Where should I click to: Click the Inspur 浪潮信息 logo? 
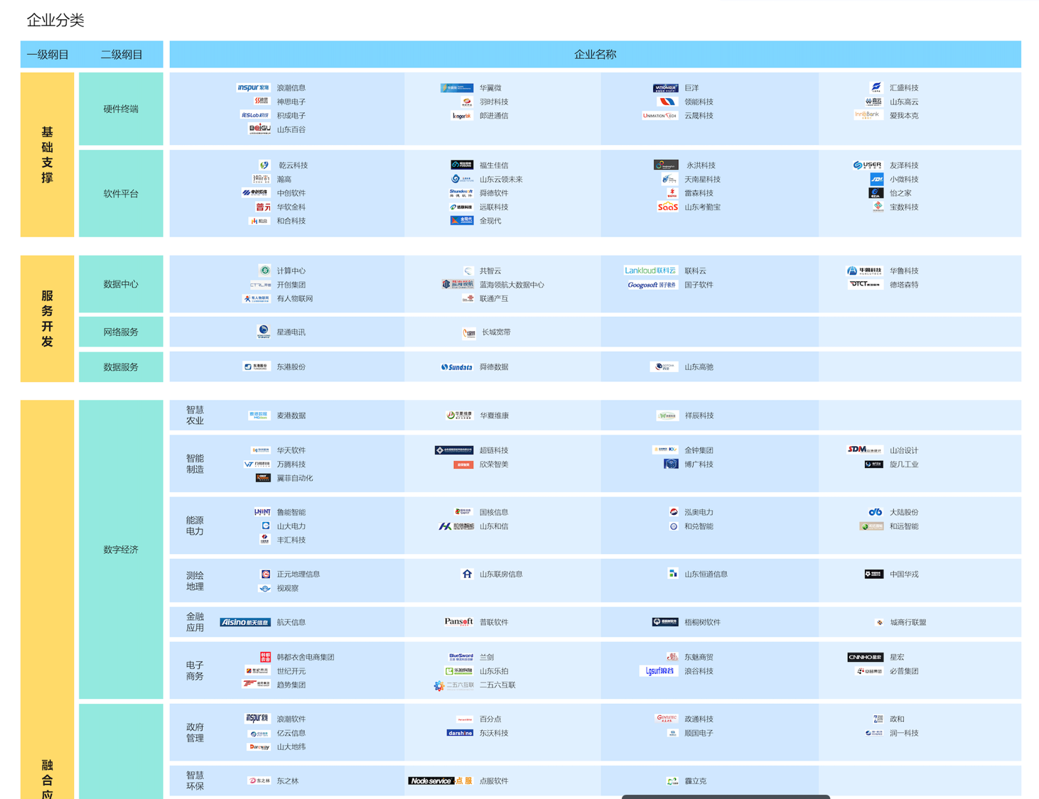253,88
